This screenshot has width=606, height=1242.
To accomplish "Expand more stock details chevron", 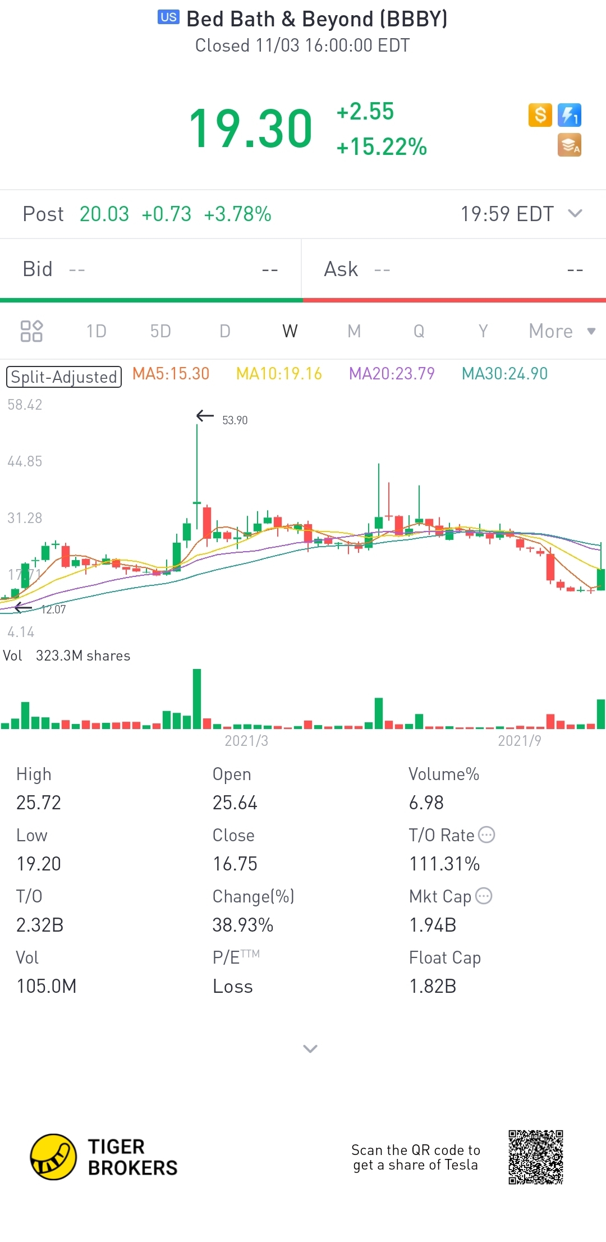I will (310, 1048).
